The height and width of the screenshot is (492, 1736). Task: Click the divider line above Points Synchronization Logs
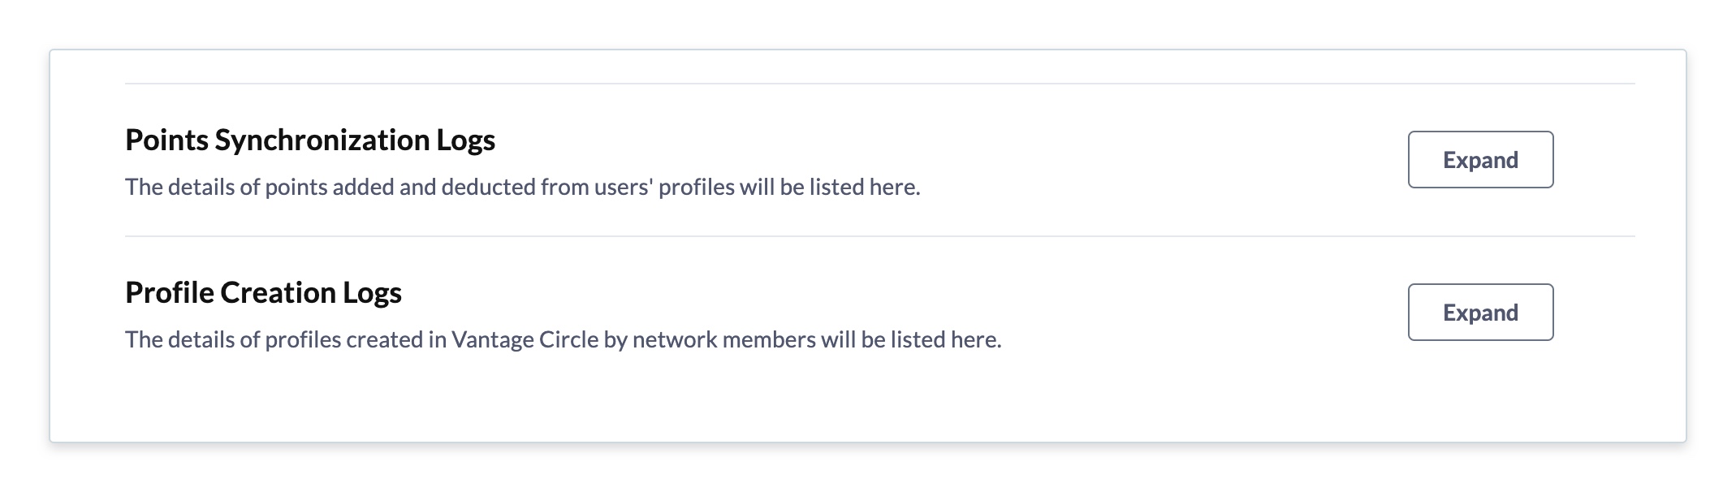point(879,84)
